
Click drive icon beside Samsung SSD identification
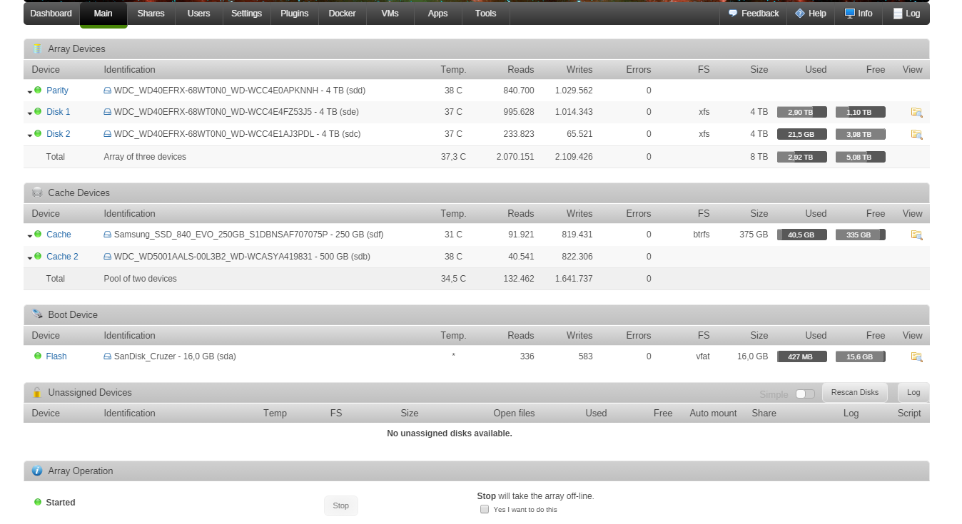pos(108,235)
